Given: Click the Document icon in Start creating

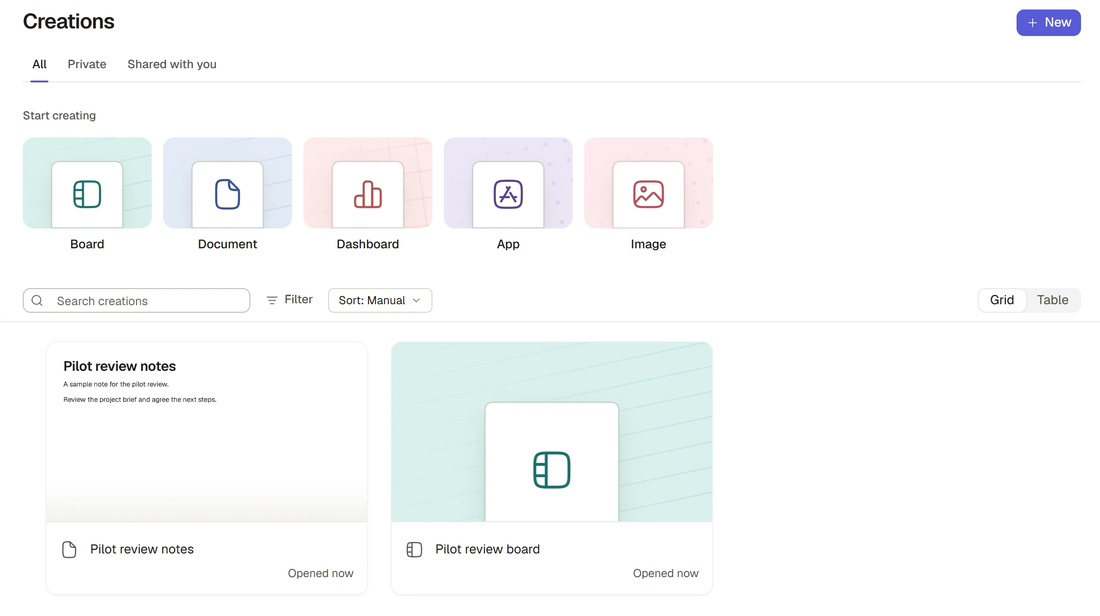Looking at the screenshot, I should (x=228, y=194).
